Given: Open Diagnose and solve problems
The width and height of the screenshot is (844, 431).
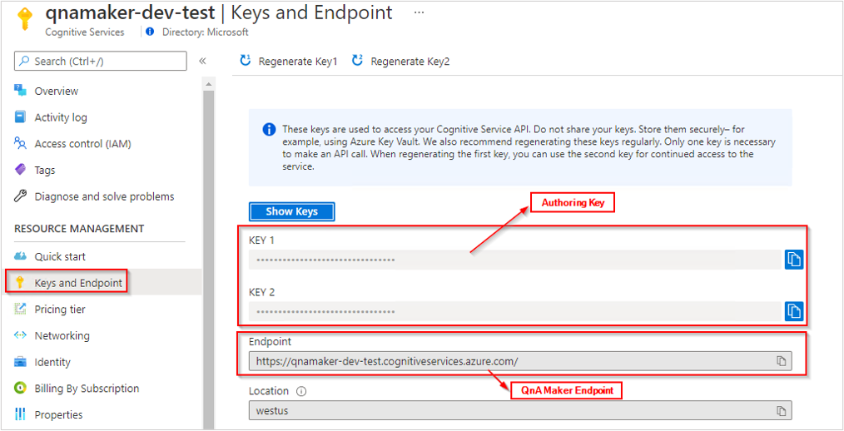Looking at the screenshot, I should 104,197.
